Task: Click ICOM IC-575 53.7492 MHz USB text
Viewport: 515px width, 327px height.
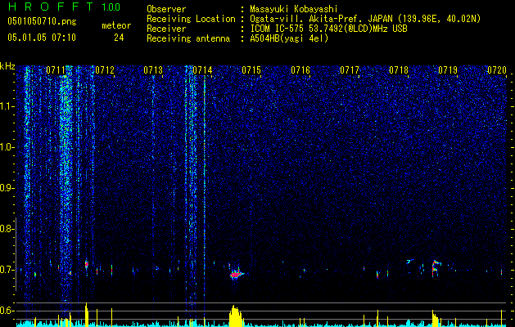Action: 329,29
